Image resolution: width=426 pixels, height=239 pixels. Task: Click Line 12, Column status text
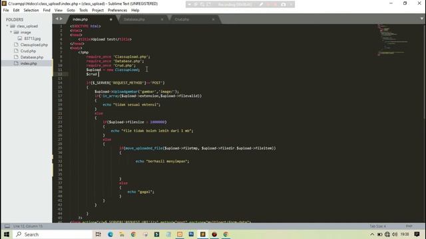[x=28, y=226]
